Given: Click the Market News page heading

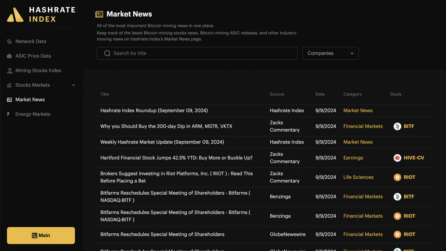Looking at the screenshot, I should (129, 14).
